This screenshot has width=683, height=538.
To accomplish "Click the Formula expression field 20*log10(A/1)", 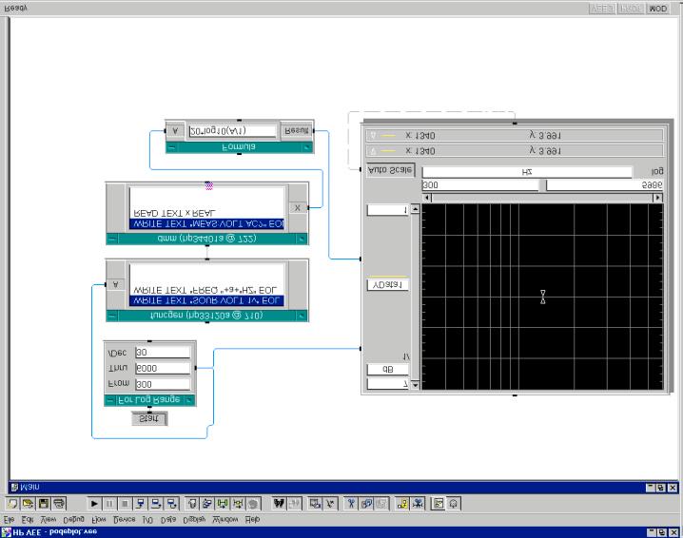I will coord(233,131).
